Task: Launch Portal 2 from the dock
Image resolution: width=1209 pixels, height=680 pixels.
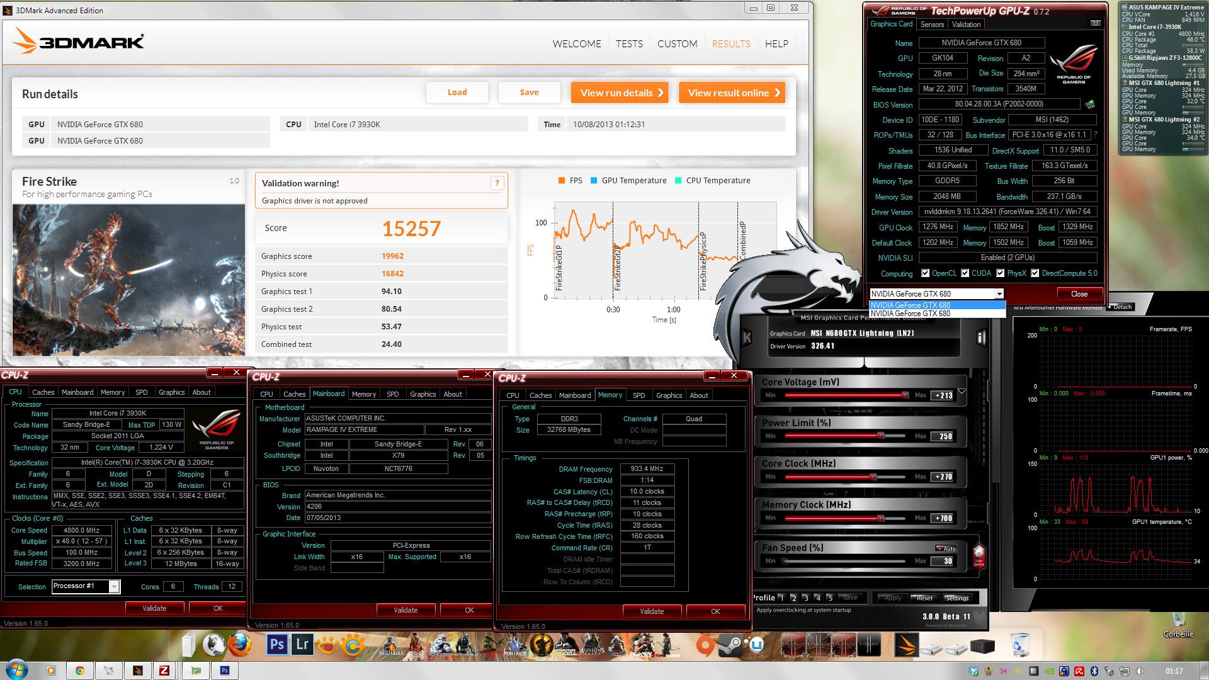Action: coord(516,645)
